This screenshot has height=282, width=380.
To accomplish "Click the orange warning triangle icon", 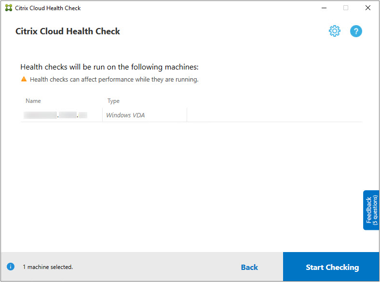I will coord(24,79).
